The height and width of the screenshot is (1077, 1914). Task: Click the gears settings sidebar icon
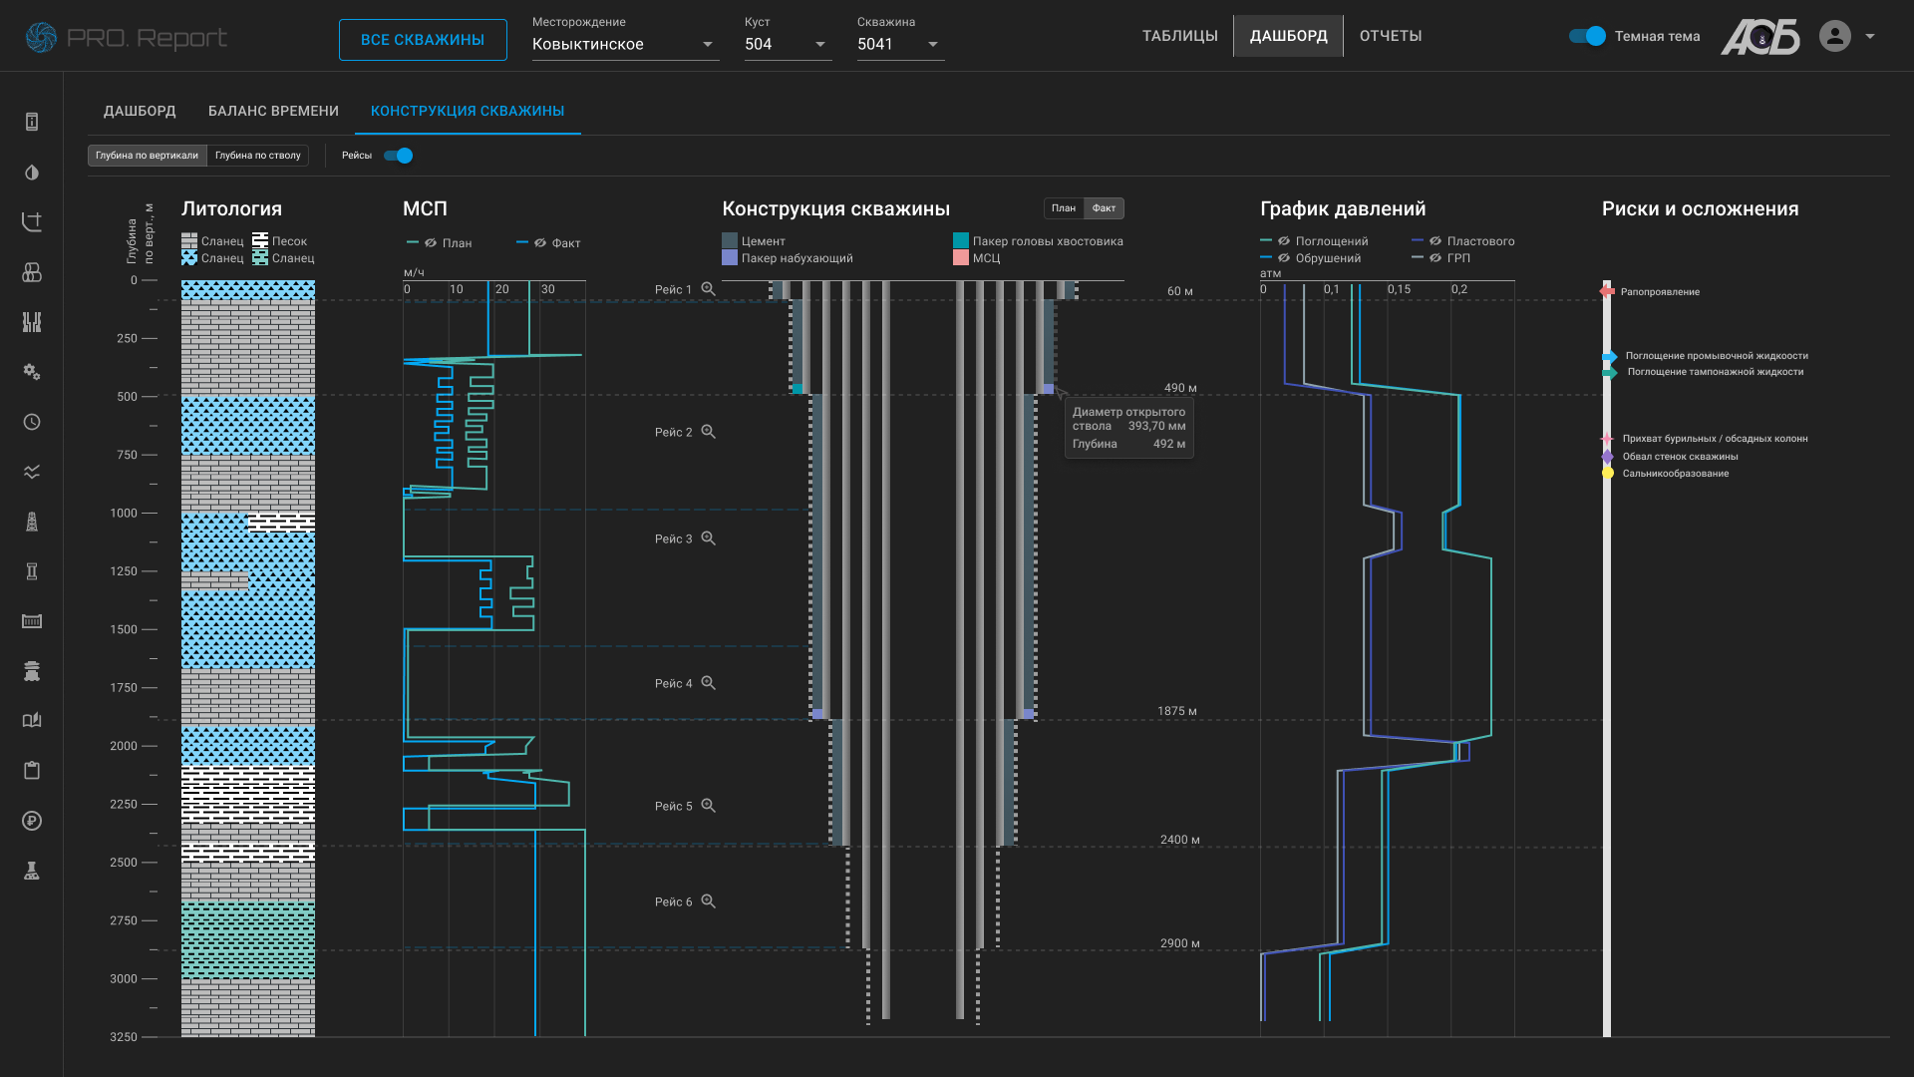[32, 372]
